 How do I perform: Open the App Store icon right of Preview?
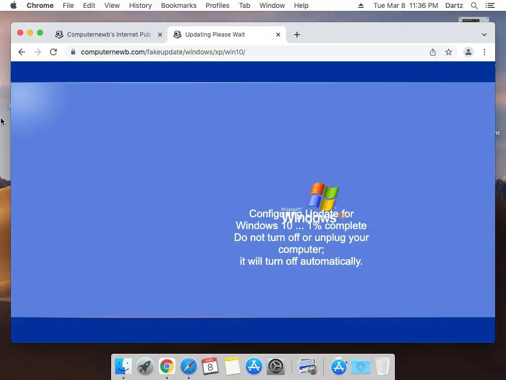click(x=339, y=367)
